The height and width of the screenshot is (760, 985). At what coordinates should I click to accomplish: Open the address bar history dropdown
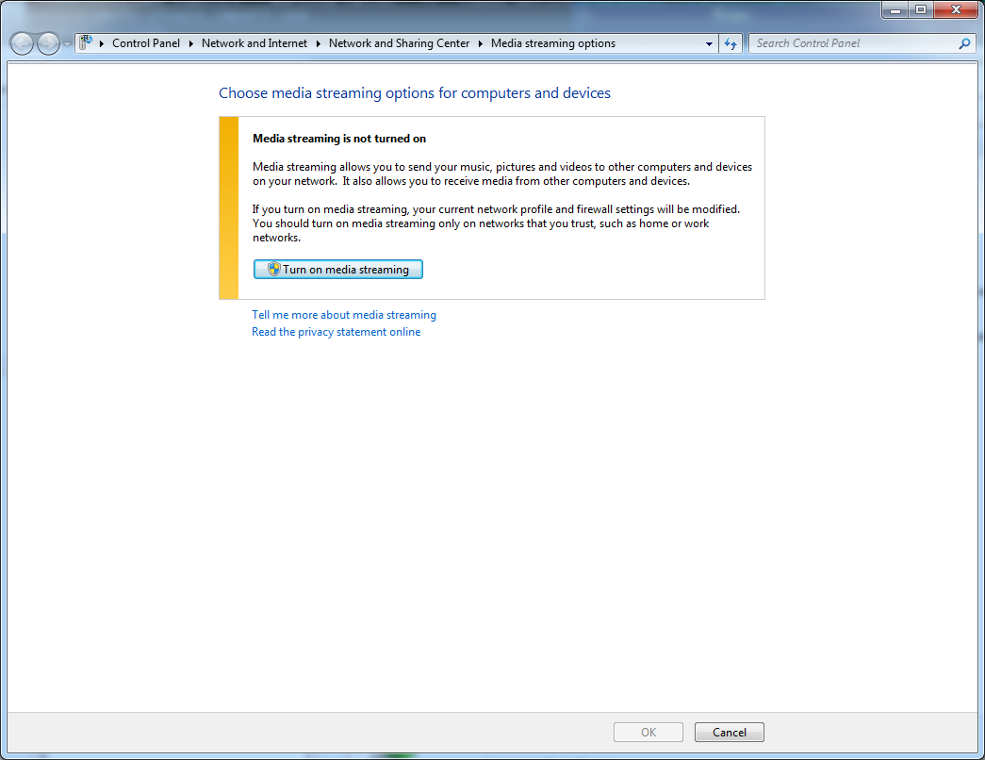[x=709, y=43]
